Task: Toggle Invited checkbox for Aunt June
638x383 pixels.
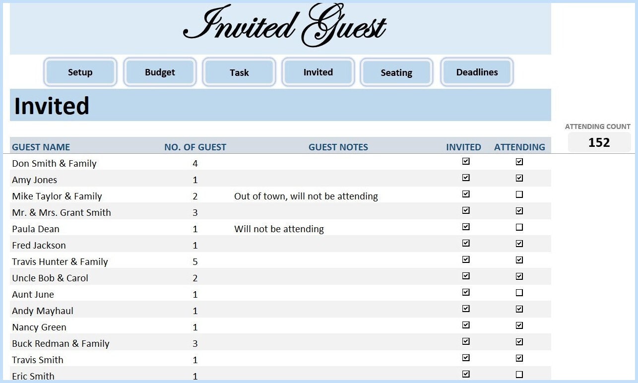Action: tap(466, 292)
